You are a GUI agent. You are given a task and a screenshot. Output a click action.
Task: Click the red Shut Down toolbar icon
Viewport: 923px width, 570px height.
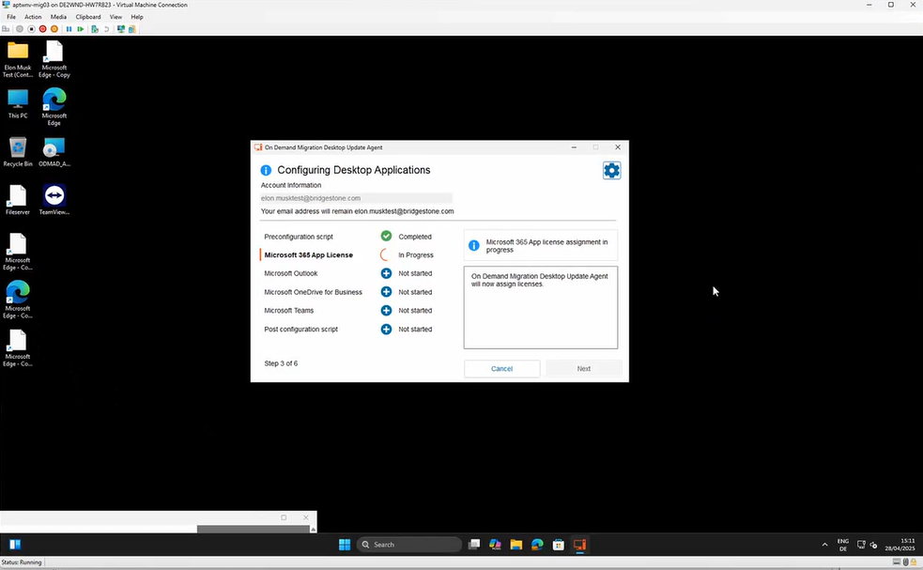pos(43,29)
